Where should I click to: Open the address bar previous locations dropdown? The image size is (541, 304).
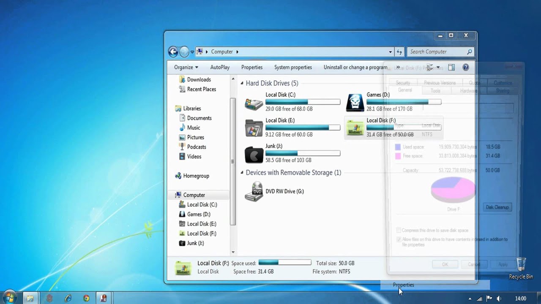pyautogui.click(x=390, y=52)
